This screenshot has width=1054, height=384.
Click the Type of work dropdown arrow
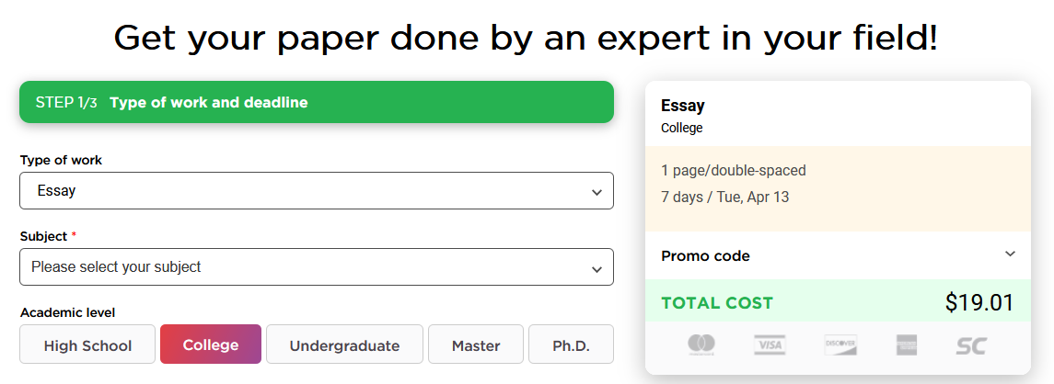pyautogui.click(x=596, y=192)
